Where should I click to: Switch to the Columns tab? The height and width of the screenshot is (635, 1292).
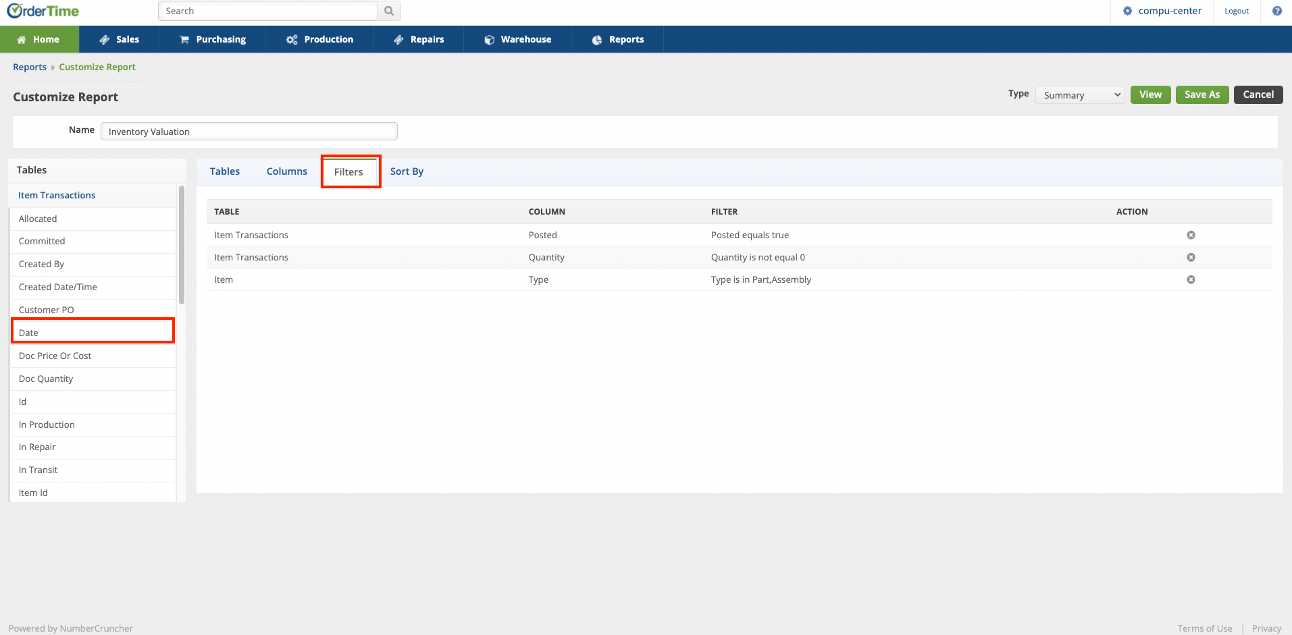coord(287,171)
